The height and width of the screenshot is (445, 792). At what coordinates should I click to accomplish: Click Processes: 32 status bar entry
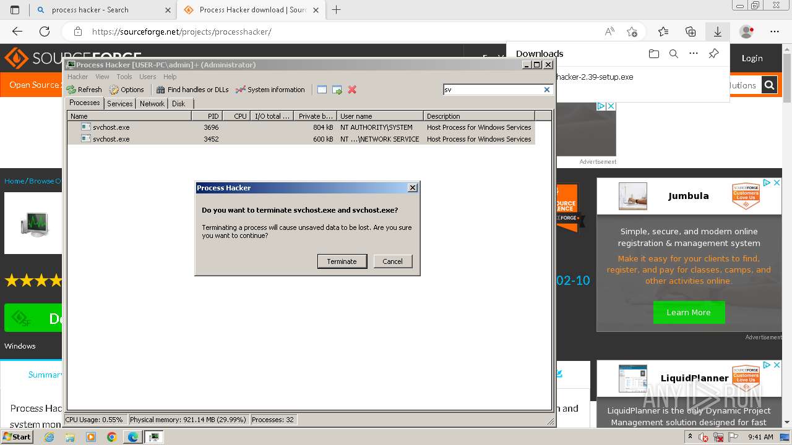[x=272, y=419]
